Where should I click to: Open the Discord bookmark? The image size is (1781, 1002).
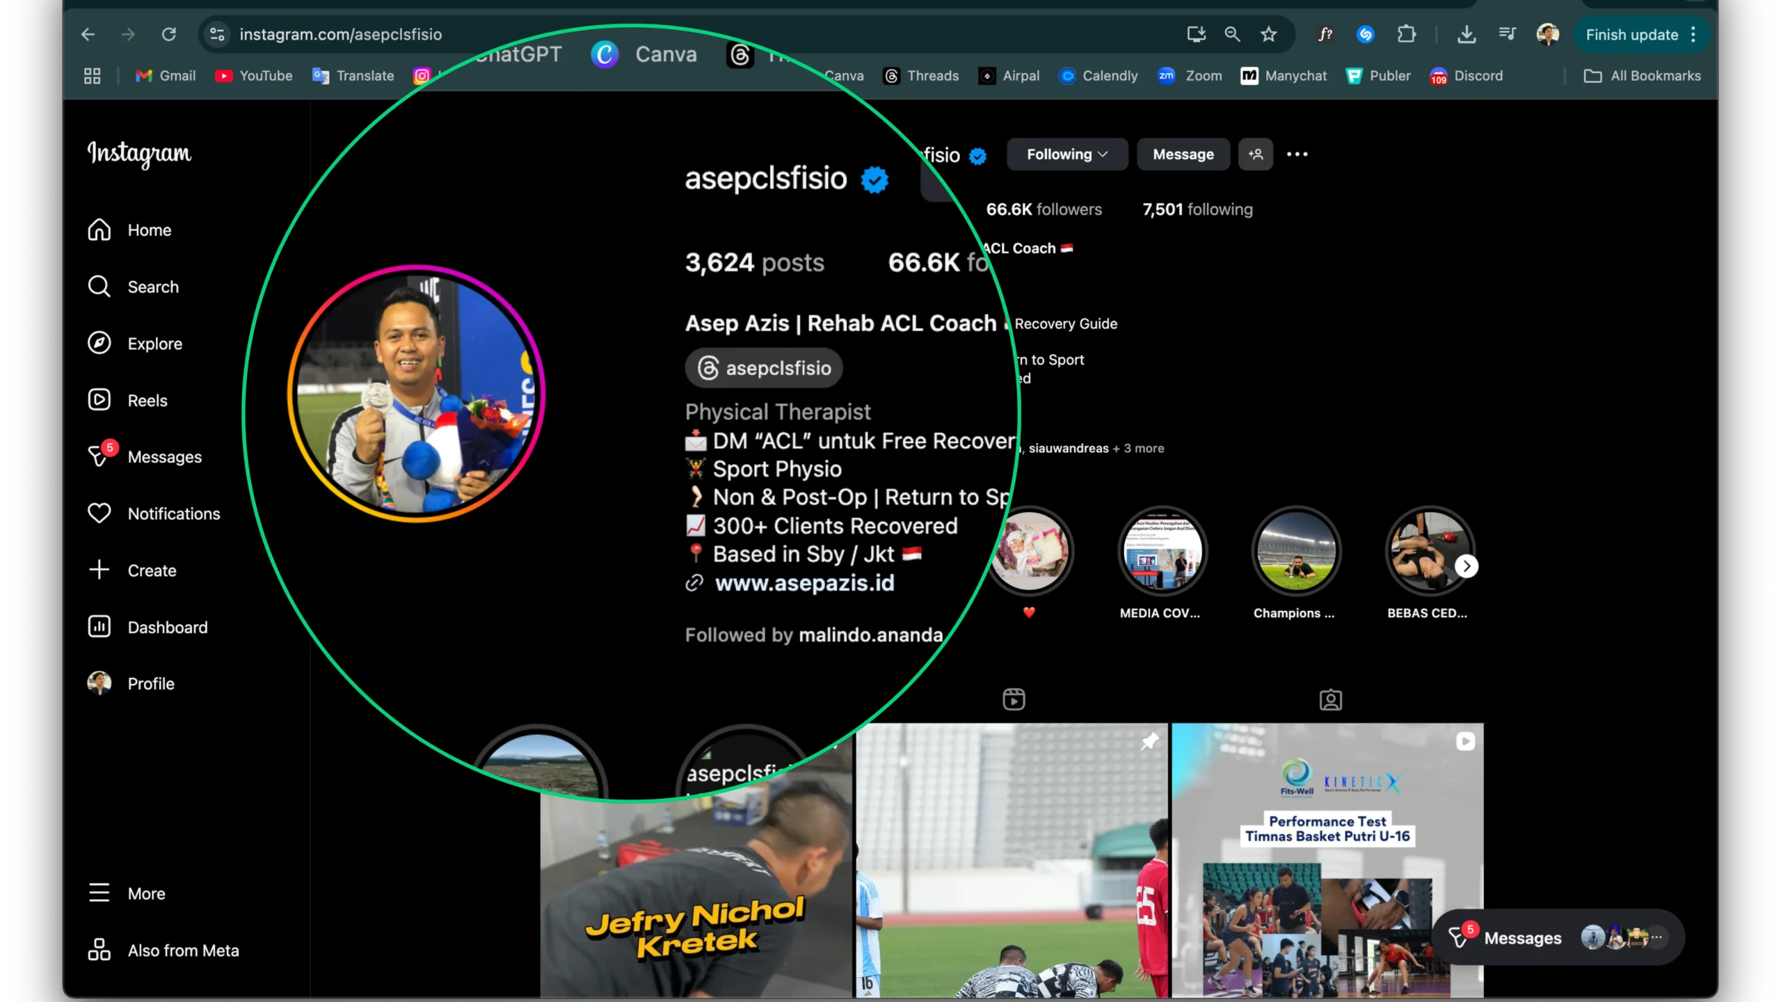(1467, 76)
